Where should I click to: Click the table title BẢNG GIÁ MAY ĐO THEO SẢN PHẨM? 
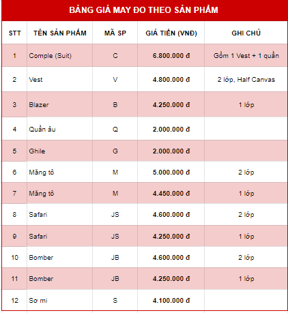tap(143, 10)
